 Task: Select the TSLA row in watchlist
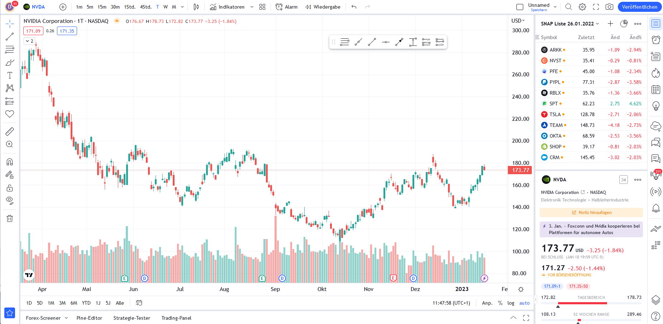[x=591, y=114]
